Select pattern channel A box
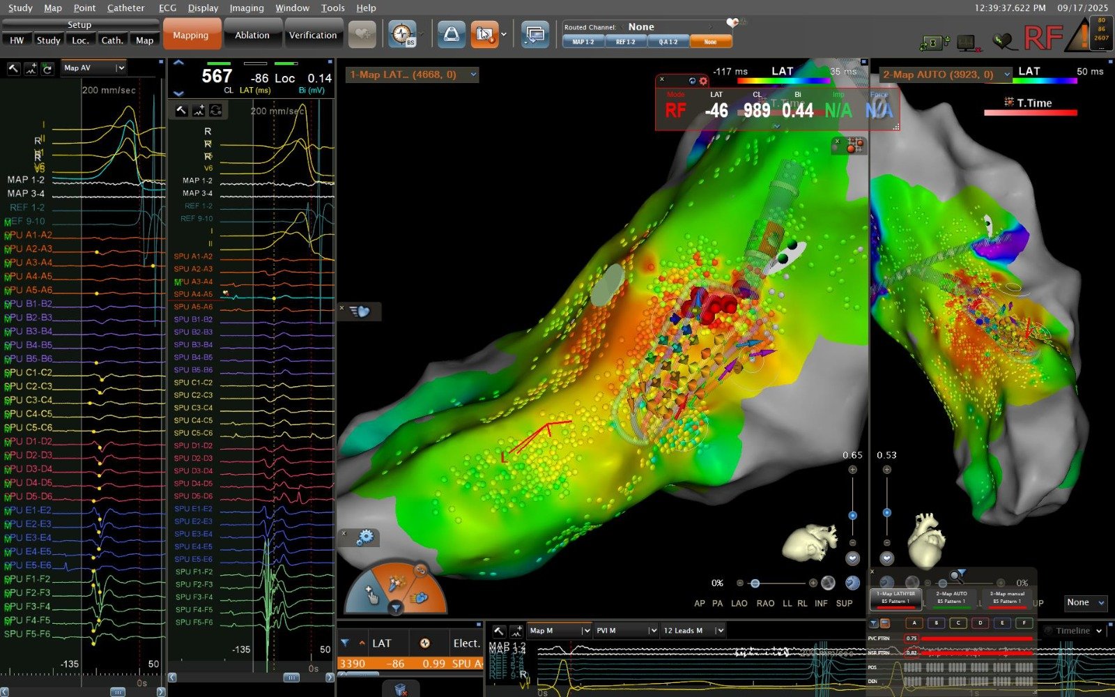 tap(914, 622)
